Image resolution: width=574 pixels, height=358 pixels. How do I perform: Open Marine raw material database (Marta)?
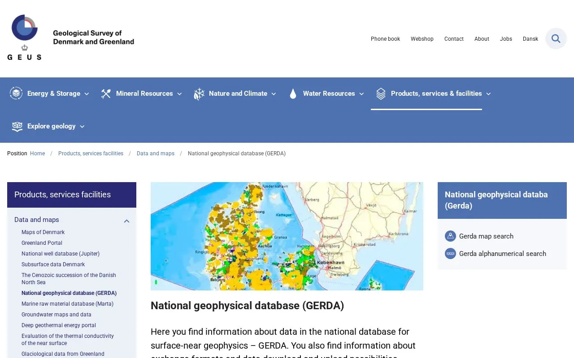coord(67,304)
